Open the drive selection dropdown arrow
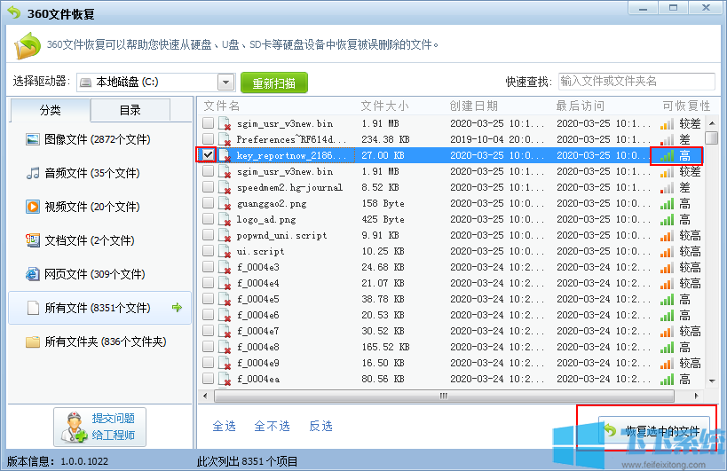This screenshot has width=727, height=471. pyautogui.click(x=225, y=82)
